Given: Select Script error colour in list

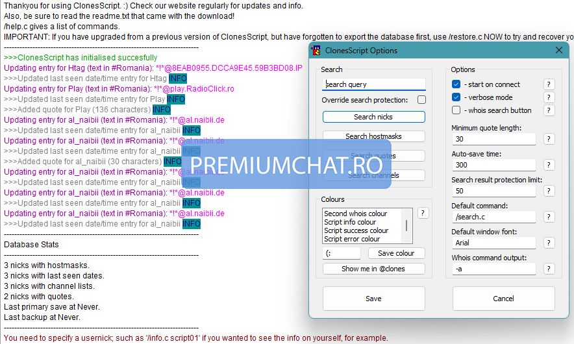Looking at the screenshot, I should coord(352,239).
